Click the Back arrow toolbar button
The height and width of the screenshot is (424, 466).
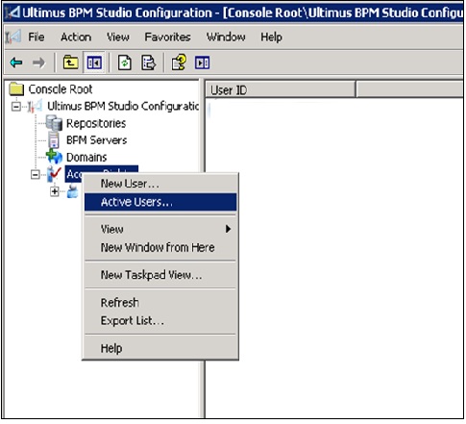tap(15, 62)
